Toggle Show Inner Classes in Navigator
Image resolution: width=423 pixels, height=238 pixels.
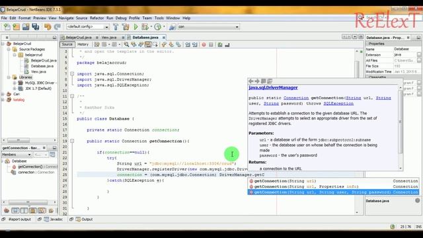pyautogui.click(x=42, y=210)
